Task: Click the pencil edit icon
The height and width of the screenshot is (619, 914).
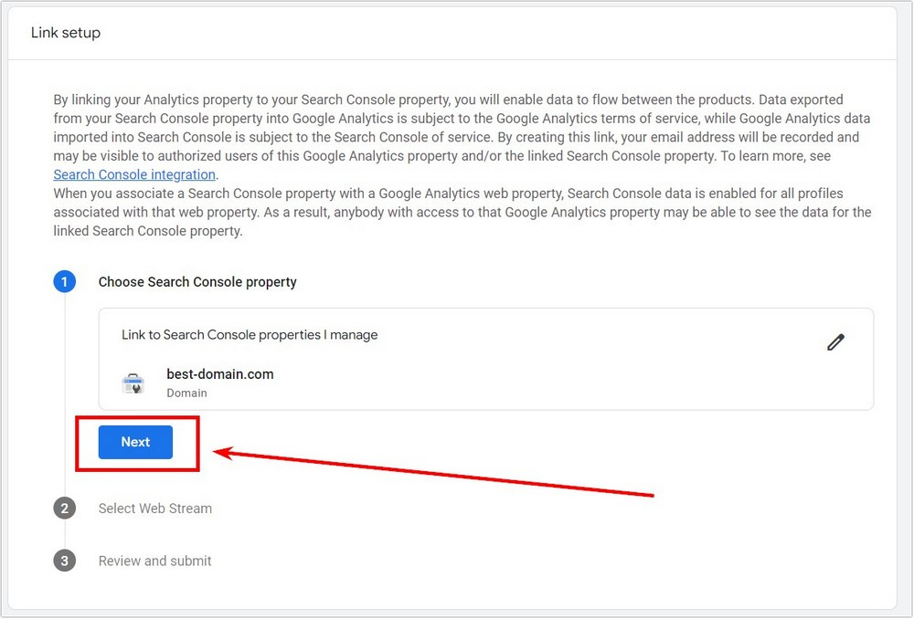Action: pyautogui.click(x=835, y=341)
